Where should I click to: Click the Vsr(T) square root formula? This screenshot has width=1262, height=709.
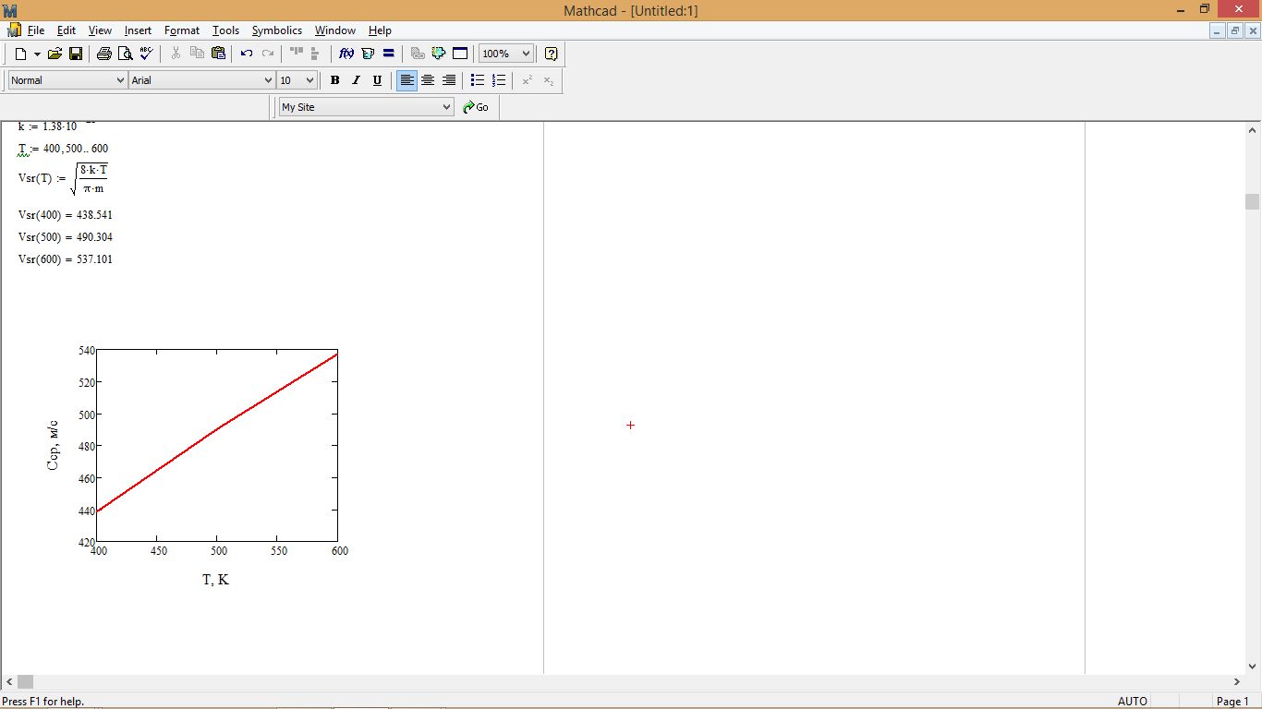tap(63, 179)
